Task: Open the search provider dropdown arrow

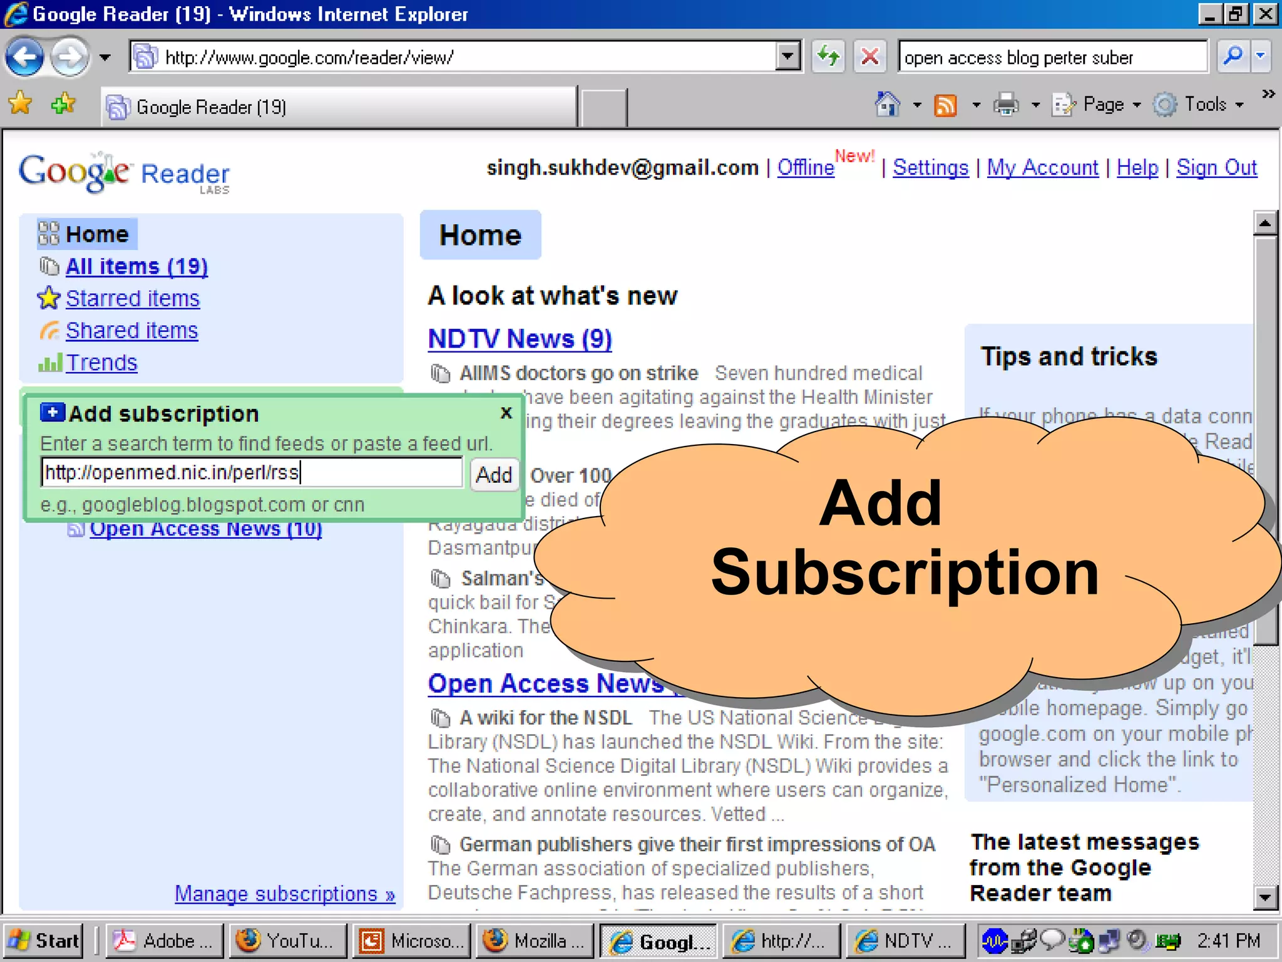Action: (x=1261, y=57)
